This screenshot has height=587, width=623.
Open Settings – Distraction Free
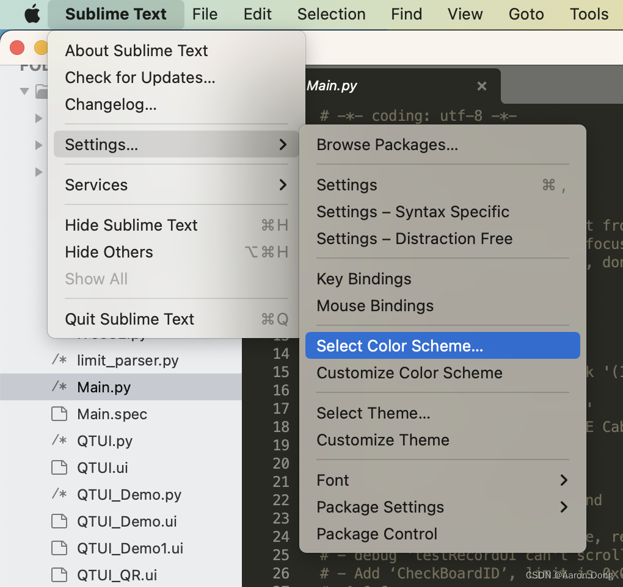click(x=443, y=239)
